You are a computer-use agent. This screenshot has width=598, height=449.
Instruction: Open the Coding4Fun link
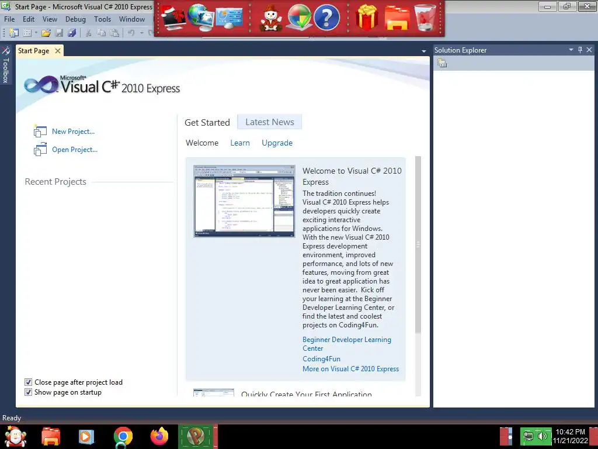[x=322, y=359]
